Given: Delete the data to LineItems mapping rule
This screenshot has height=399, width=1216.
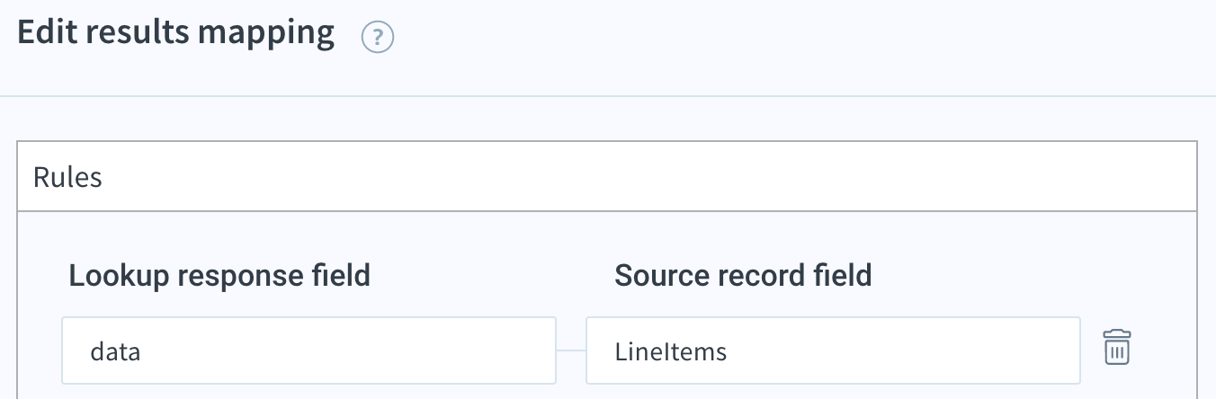Looking at the screenshot, I should (x=1116, y=348).
